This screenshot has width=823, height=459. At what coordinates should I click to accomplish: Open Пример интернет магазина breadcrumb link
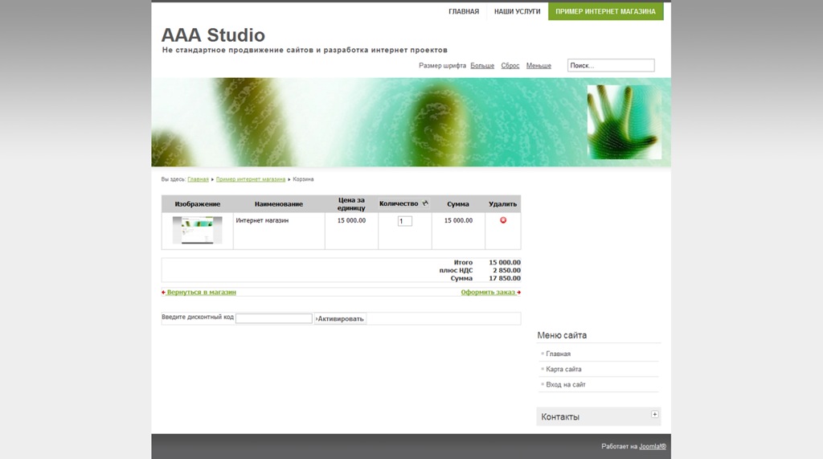click(x=251, y=179)
